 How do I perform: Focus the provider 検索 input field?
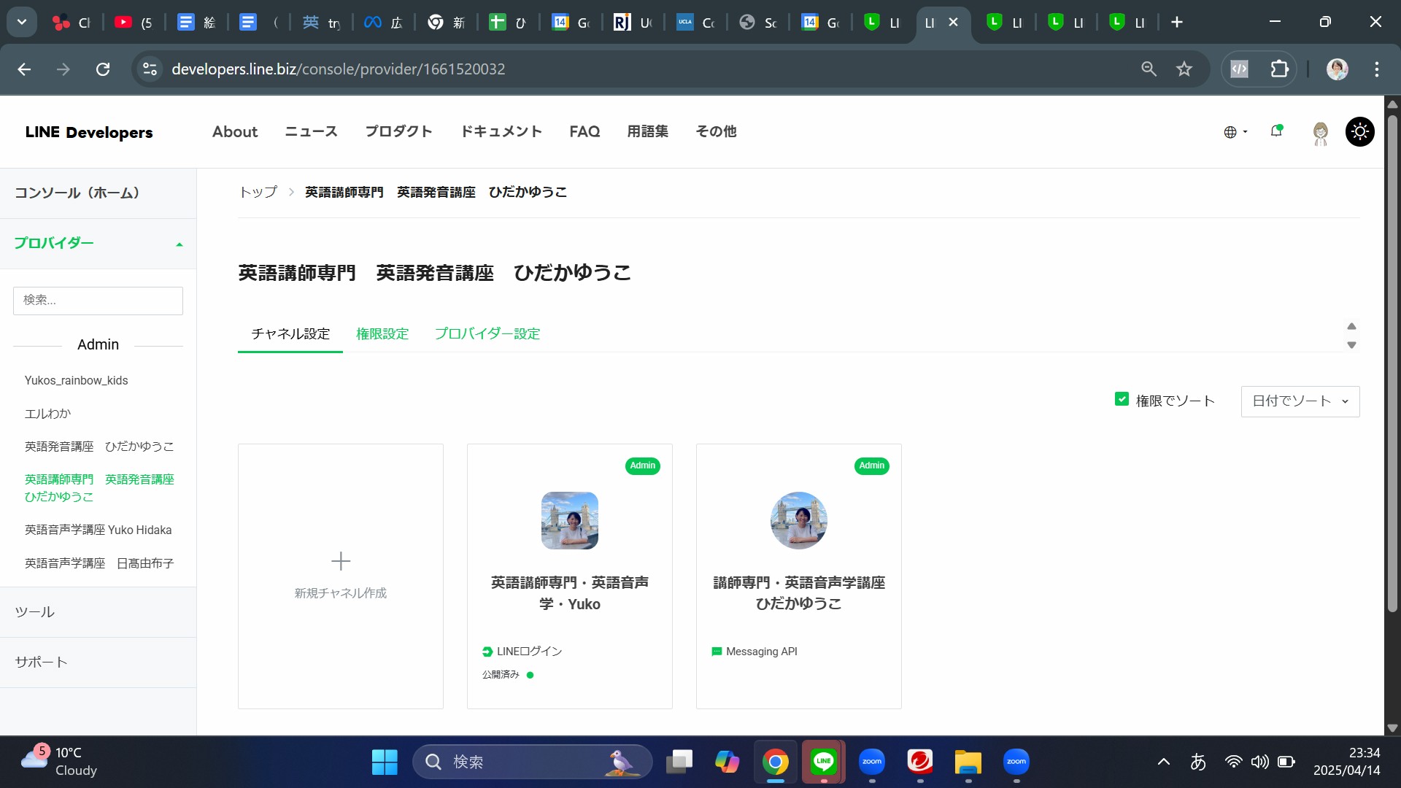click(x=98, y=301)
